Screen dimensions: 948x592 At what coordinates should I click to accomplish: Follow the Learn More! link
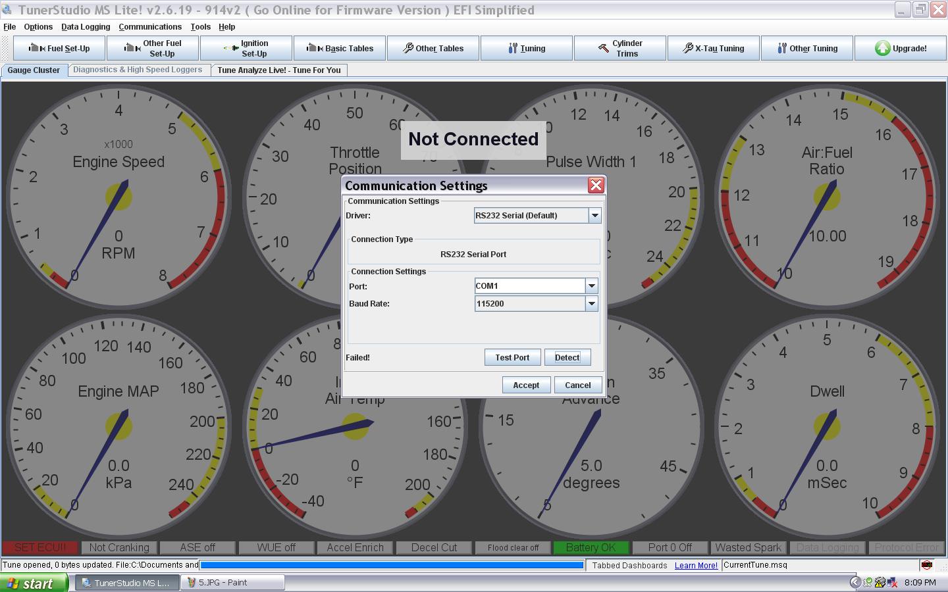696,565
